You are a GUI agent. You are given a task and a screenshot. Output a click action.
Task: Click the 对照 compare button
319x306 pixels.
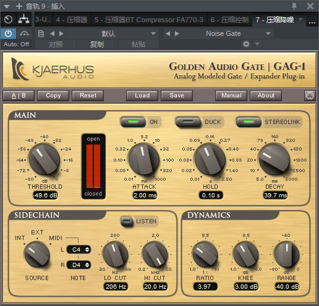pos(56,44)
